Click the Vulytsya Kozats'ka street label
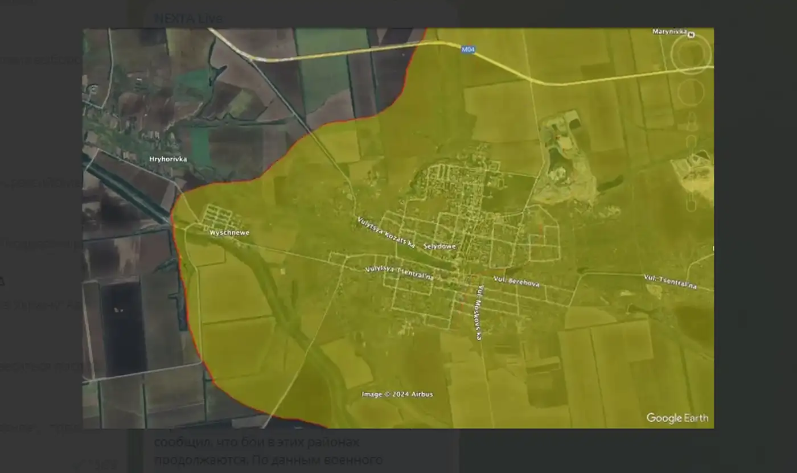This screenshot has height=473, width=797. click(386, 232)
